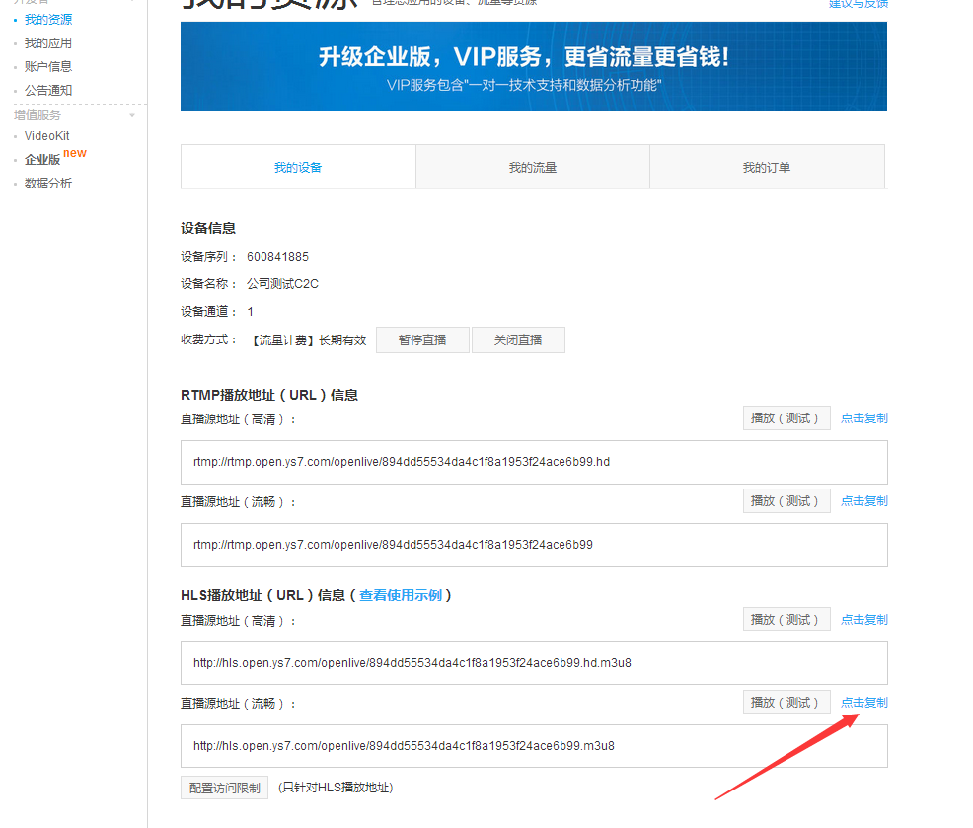Viewport: 973px width, 828px height.
Task: Open 查看使用示例 example link
Action: (x=404, y=595)
